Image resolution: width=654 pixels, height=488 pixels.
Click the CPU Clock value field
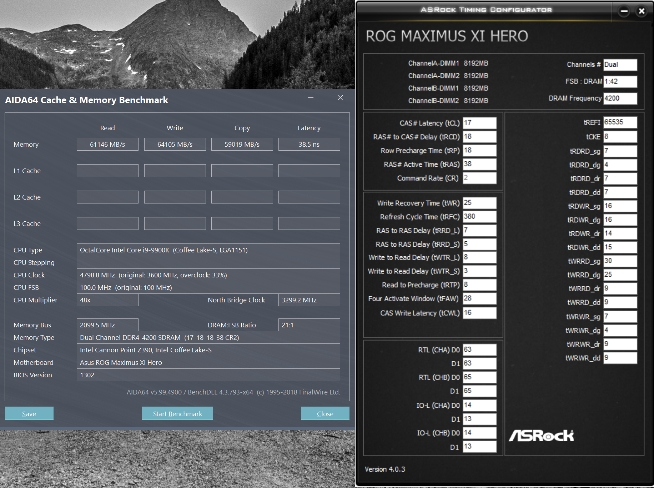pyautogui.click(x=208, y=275)
